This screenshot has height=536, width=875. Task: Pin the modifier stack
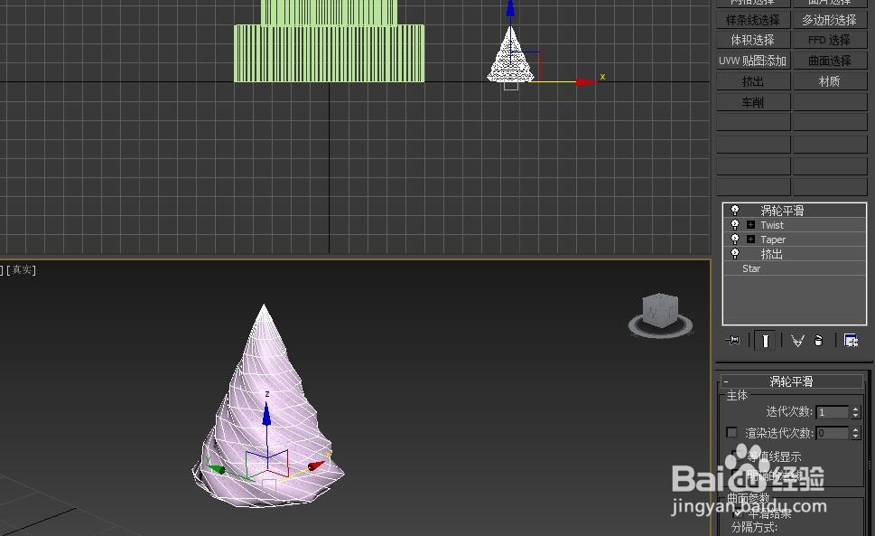[x=732, y=340]
